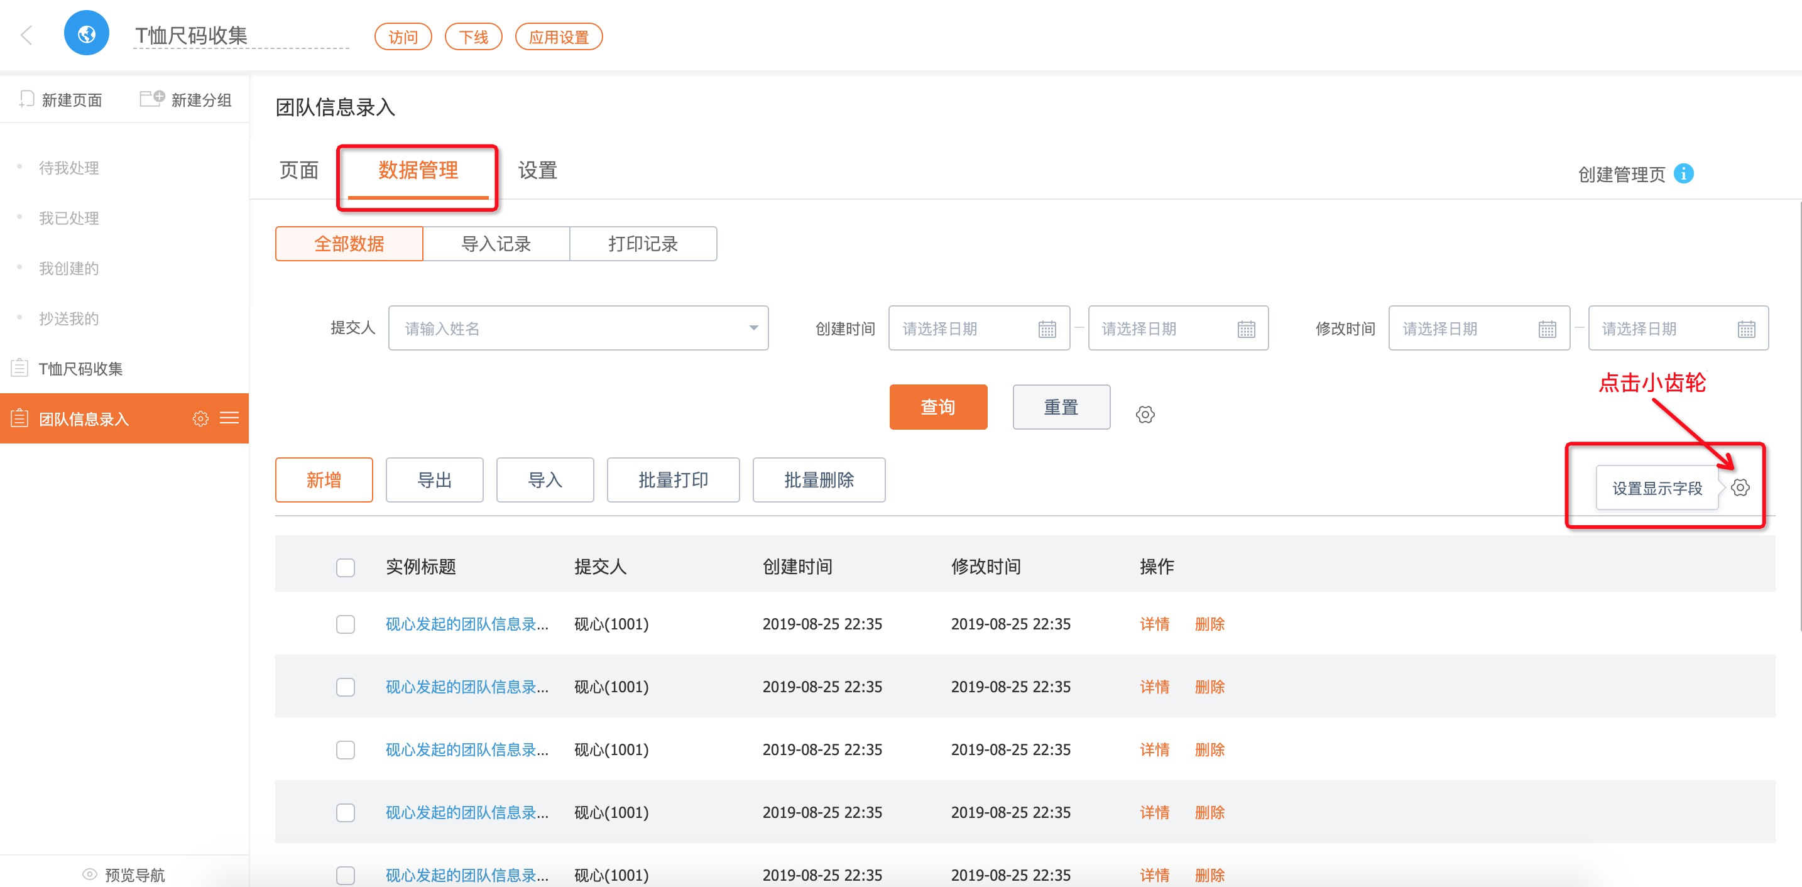Click 删除 link in first row
This screenshot has width=1802, height=887.
pos(1209,624)
